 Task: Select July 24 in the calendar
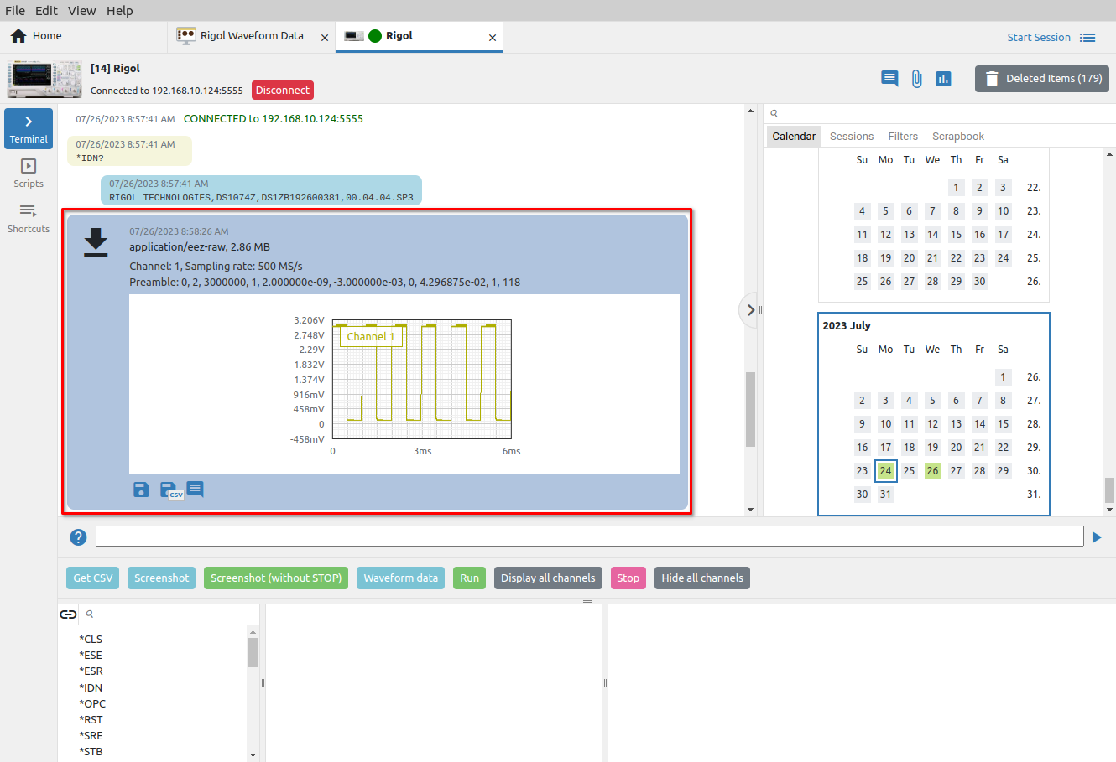(x=886, y=471)
